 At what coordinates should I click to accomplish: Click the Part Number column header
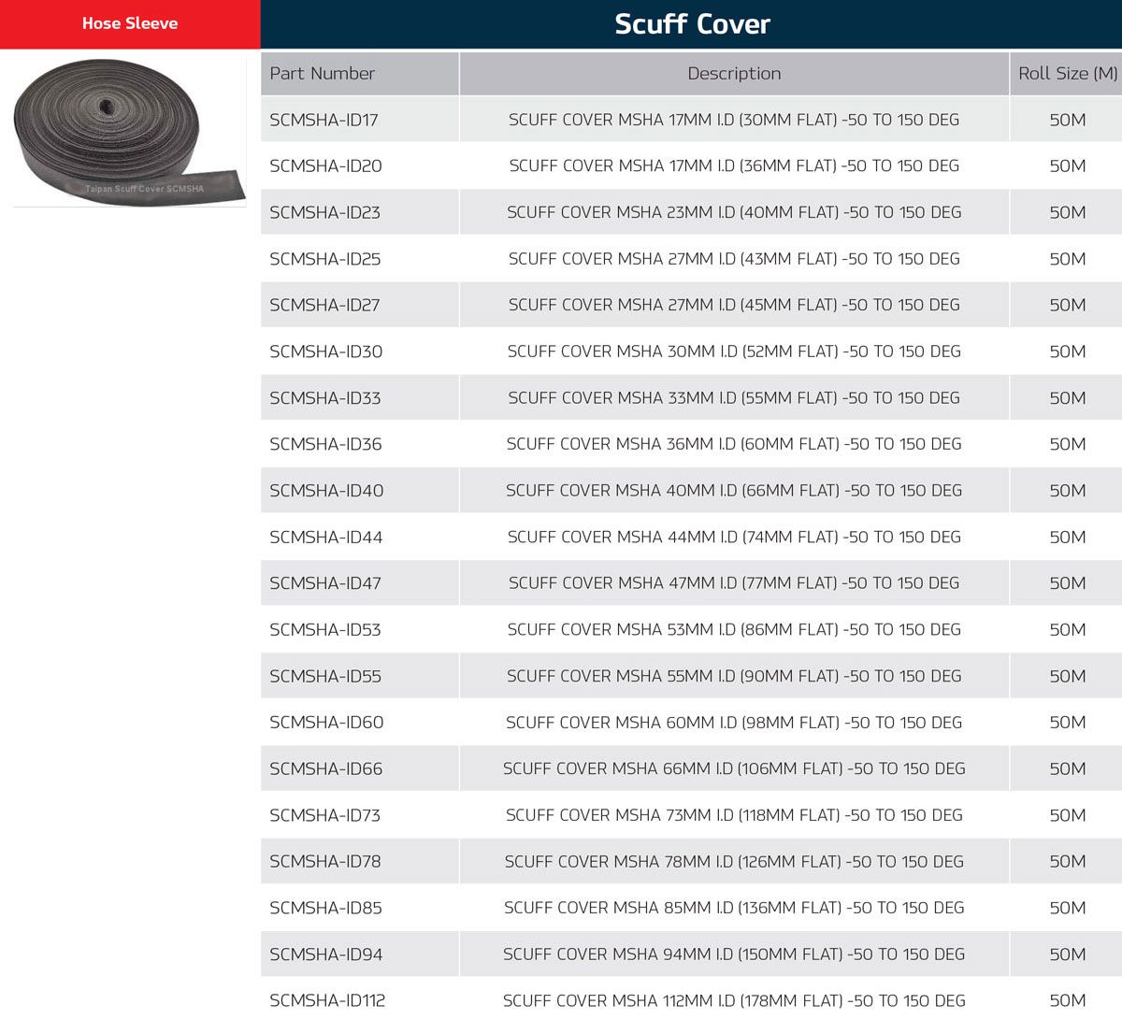coord(322,73)
